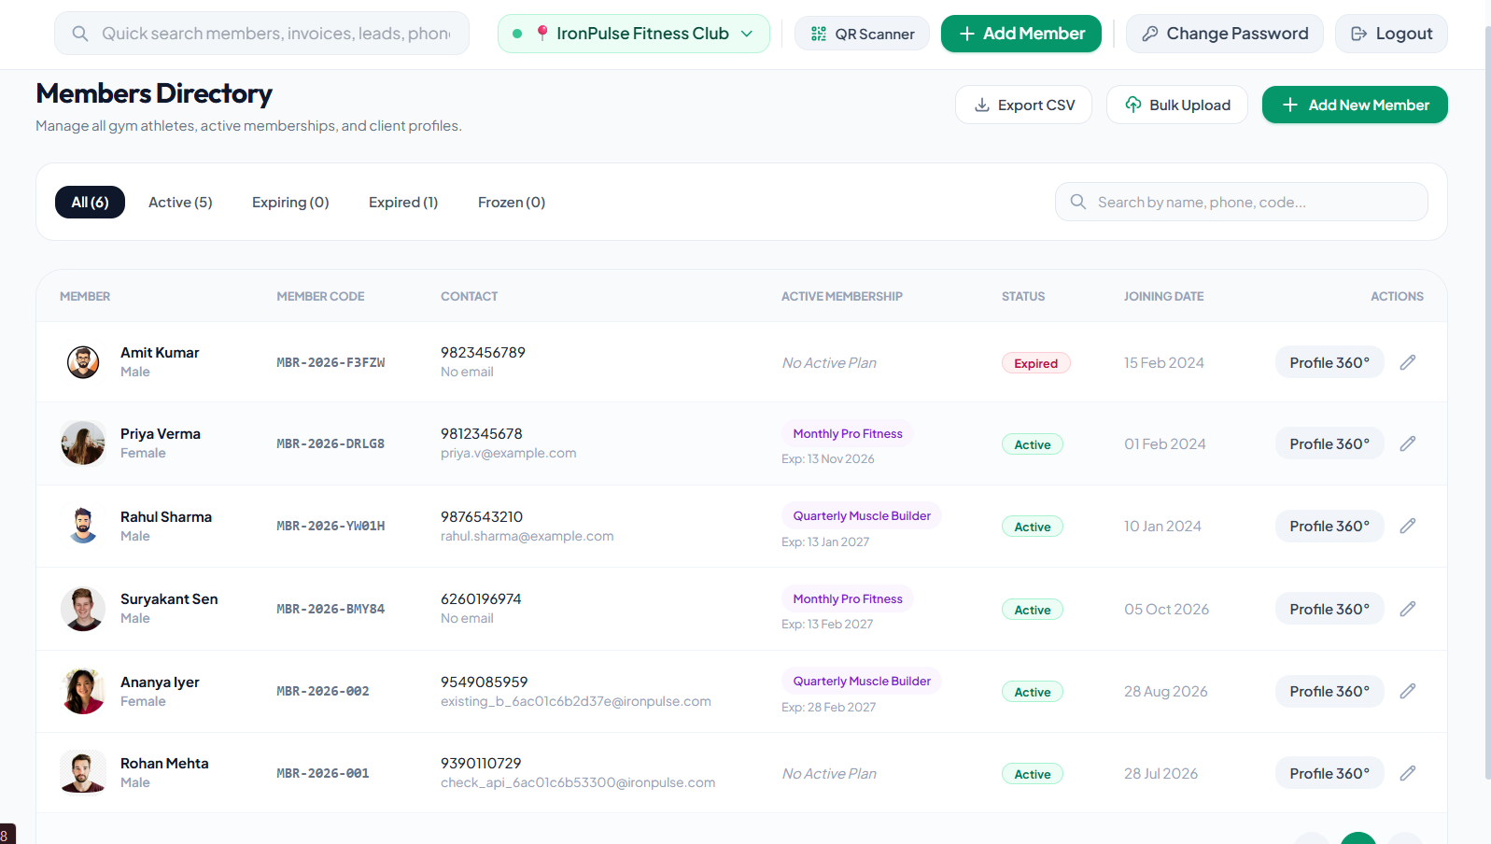Image resolution: width=1491 pixels, height=844 pixels.
Task: Click member code MBR-2026-DRLG8
Action: point(331,443)
